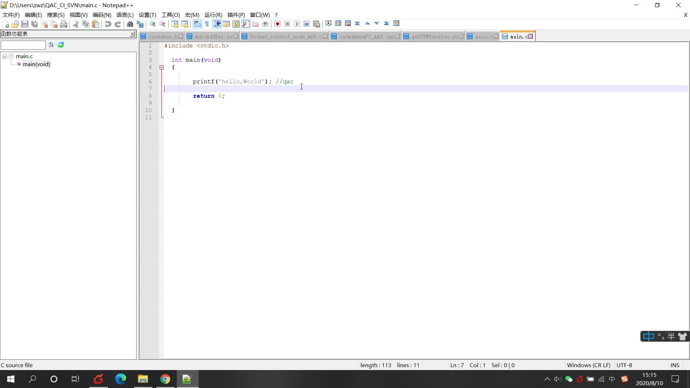Select main(void) in function list
This screenshot has height=388, width=690.
[x=36, y=64]
